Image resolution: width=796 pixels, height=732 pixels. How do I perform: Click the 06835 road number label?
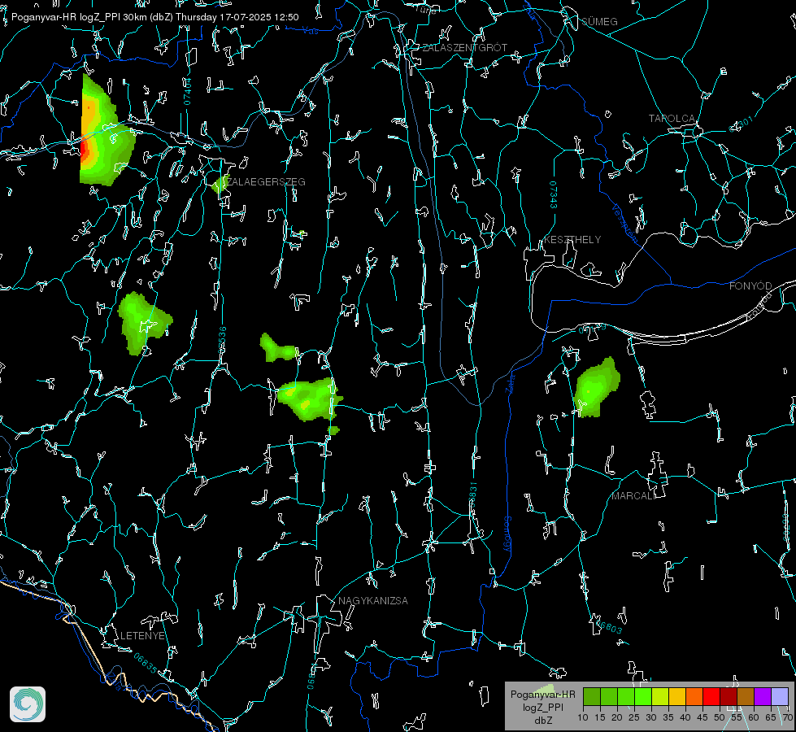coord(146,664)
